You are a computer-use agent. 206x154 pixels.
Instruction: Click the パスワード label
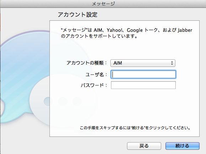click(x=94, y=85)
